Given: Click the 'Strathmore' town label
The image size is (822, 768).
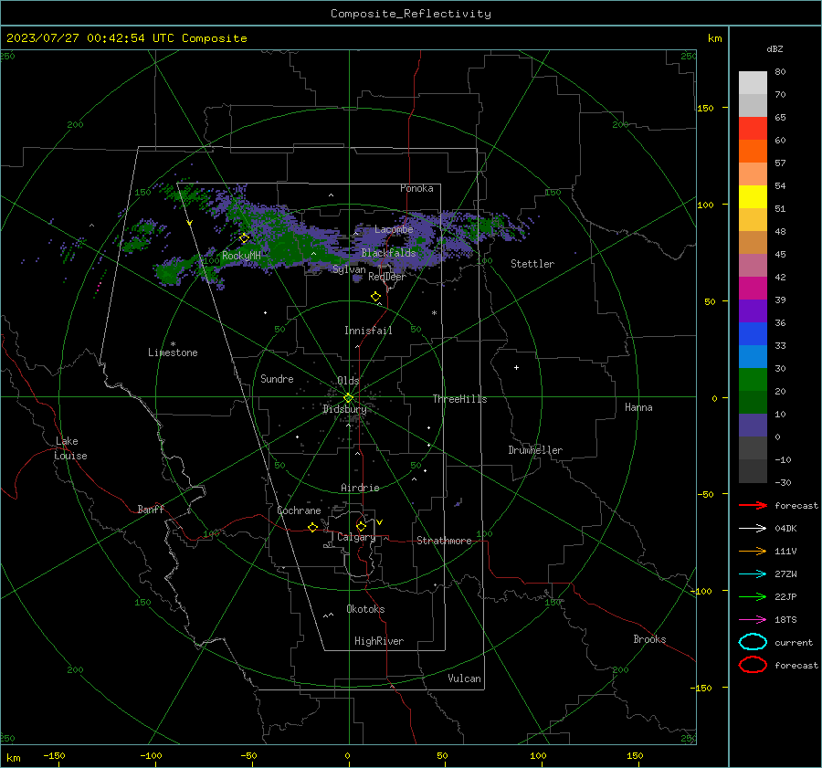Looking at the screenshot, I should [444, 541].
